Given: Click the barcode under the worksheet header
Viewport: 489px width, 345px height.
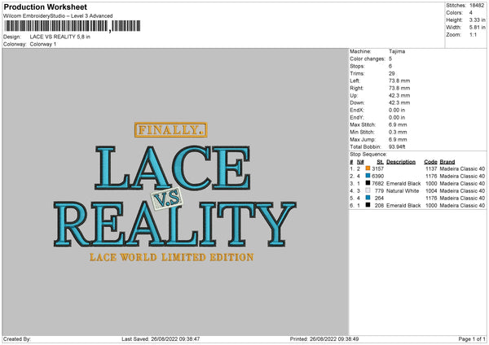Looking at the screenshot, I should pyautogui.click(x=72, y=26).
